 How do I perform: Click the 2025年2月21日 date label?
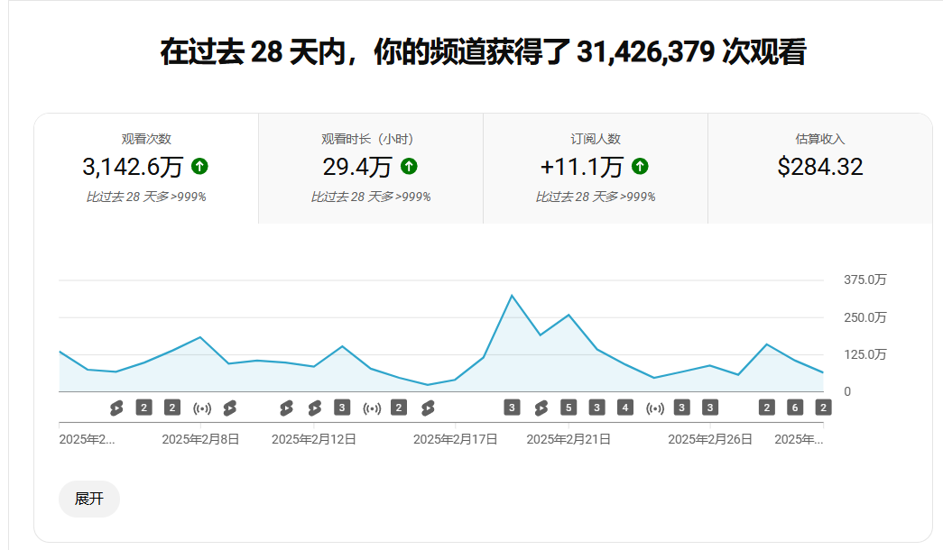pos(569,439)
